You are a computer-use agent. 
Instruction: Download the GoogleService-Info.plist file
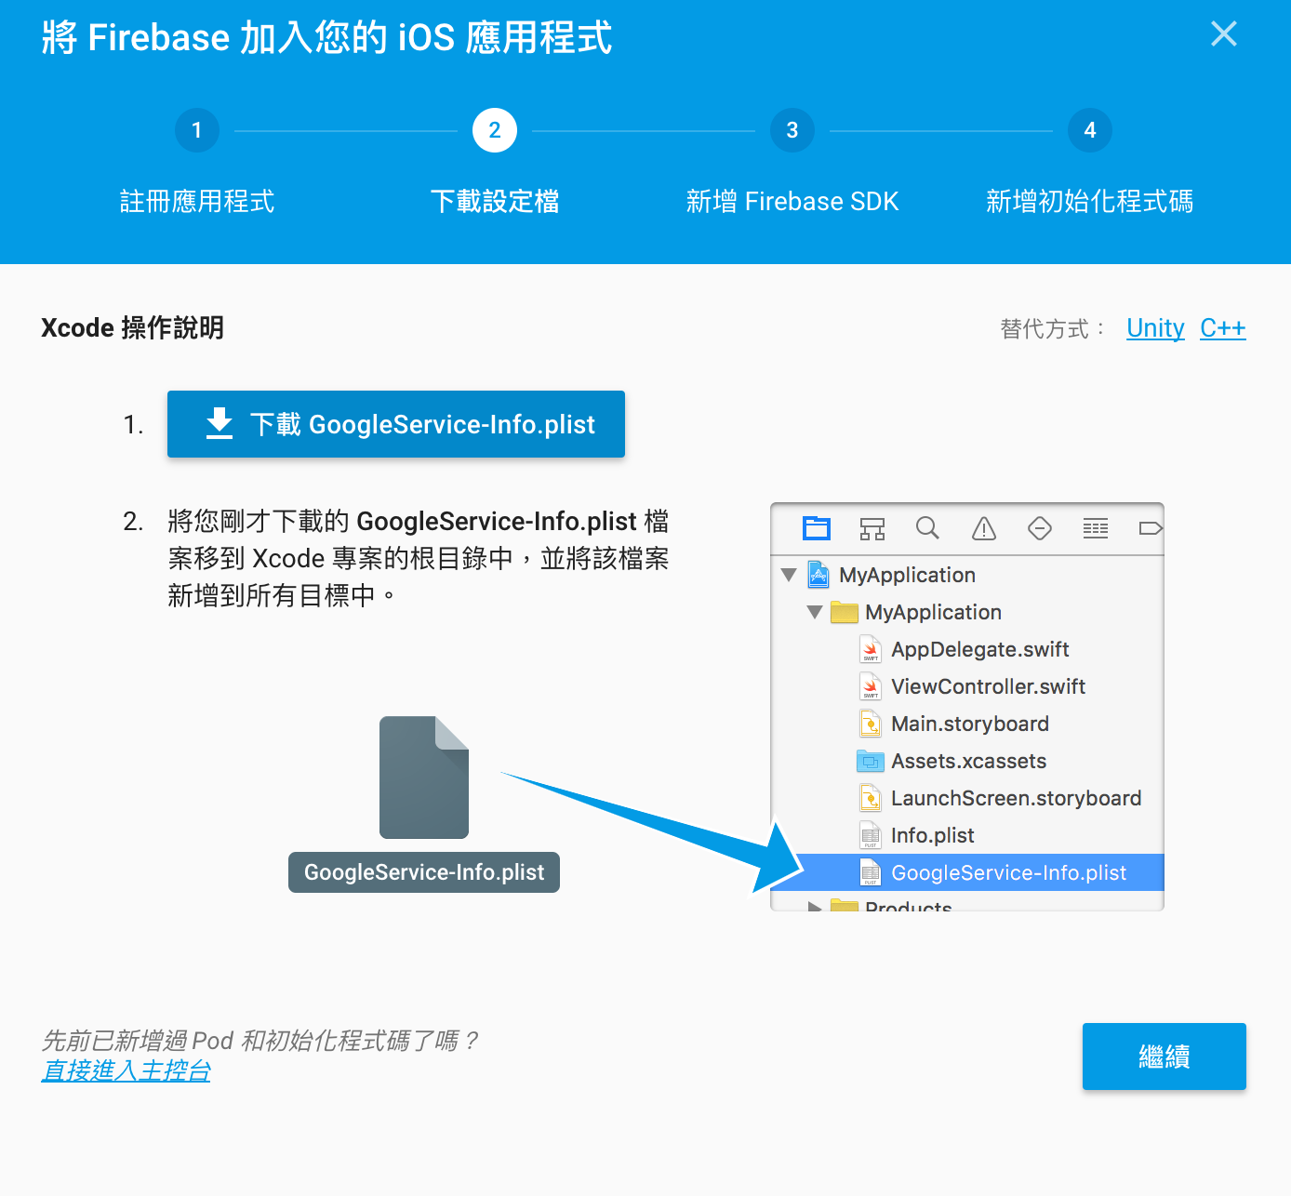[x=396, y=424]
